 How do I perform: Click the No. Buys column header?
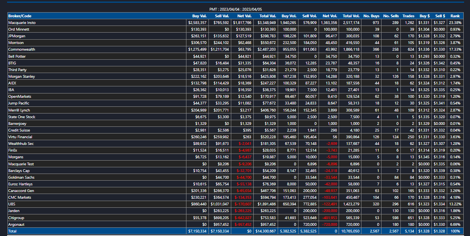click(x=371, y=16)
